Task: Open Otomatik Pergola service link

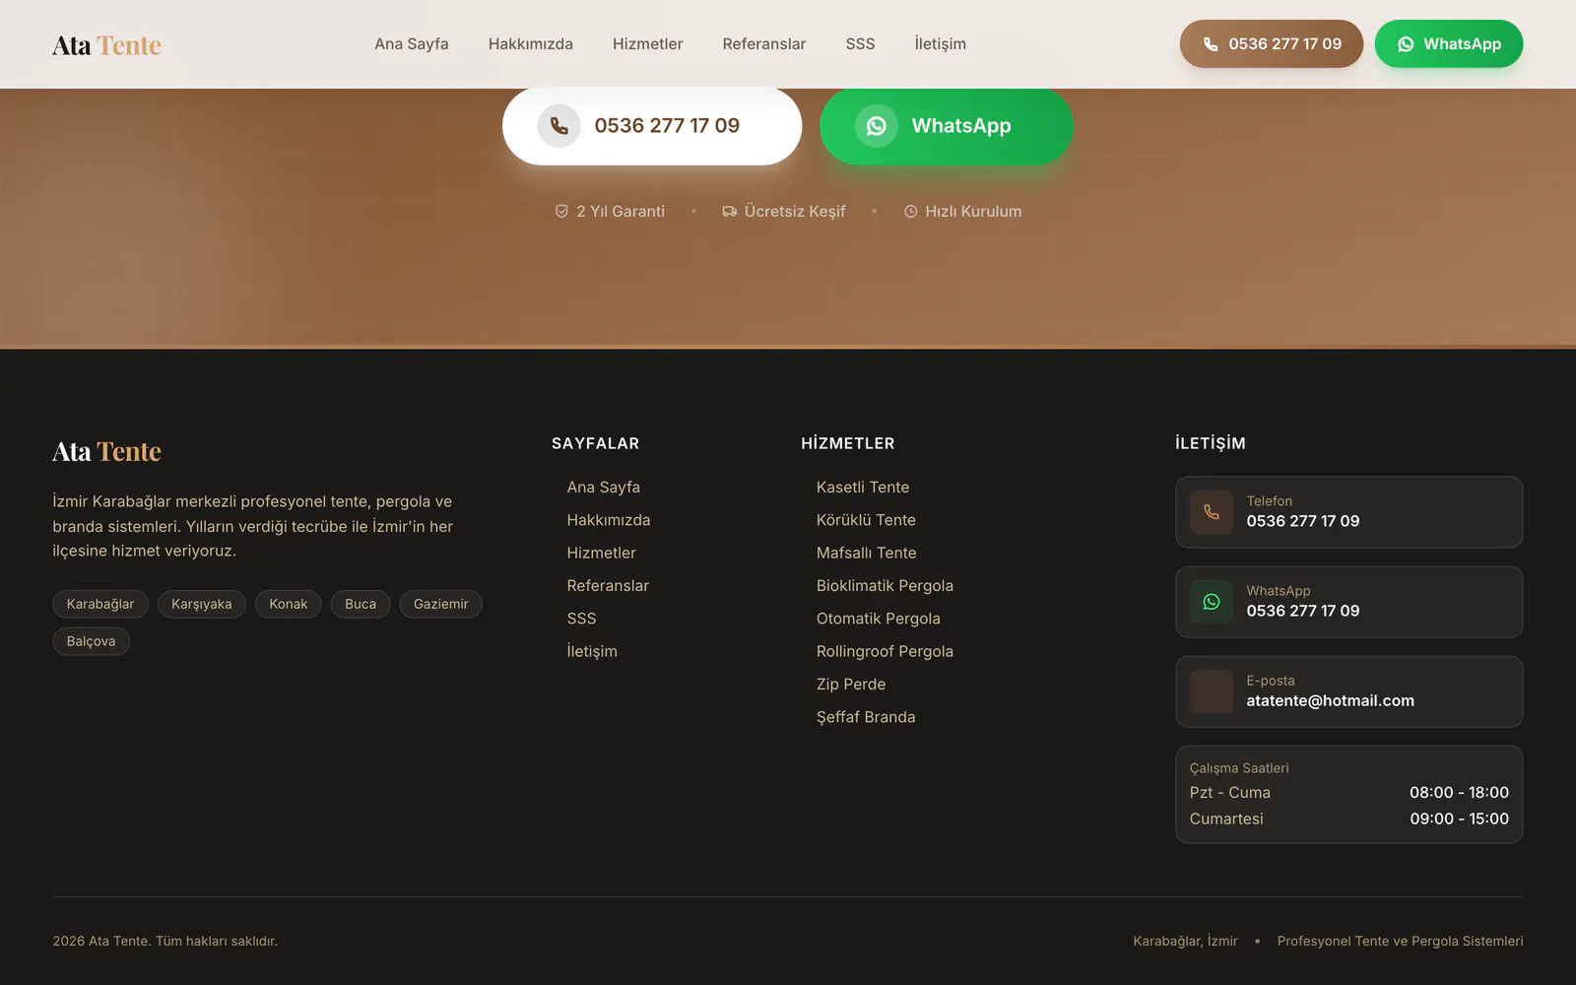Action: 879,619
